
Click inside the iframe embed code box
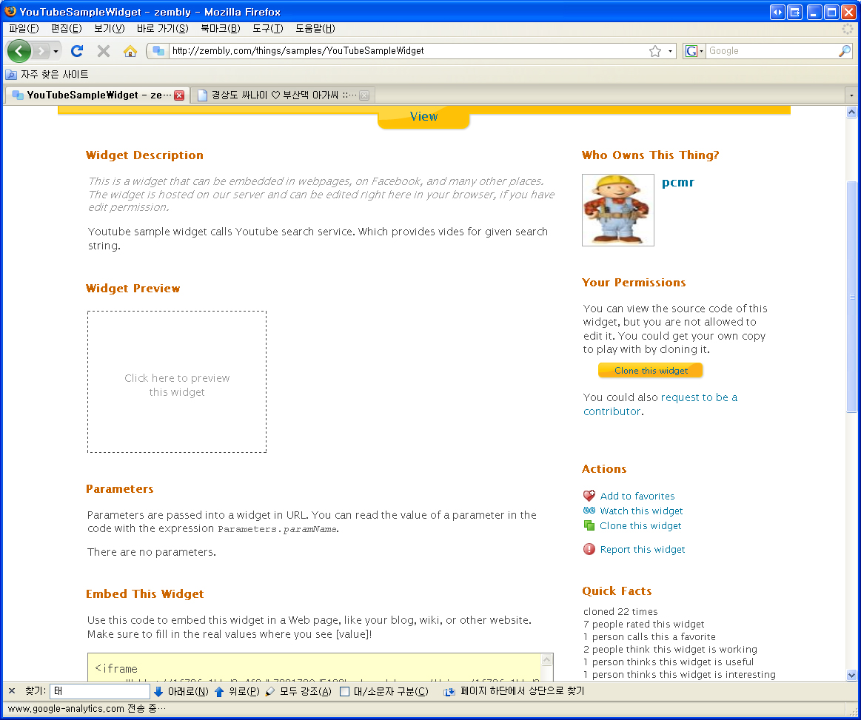point(315,668)
